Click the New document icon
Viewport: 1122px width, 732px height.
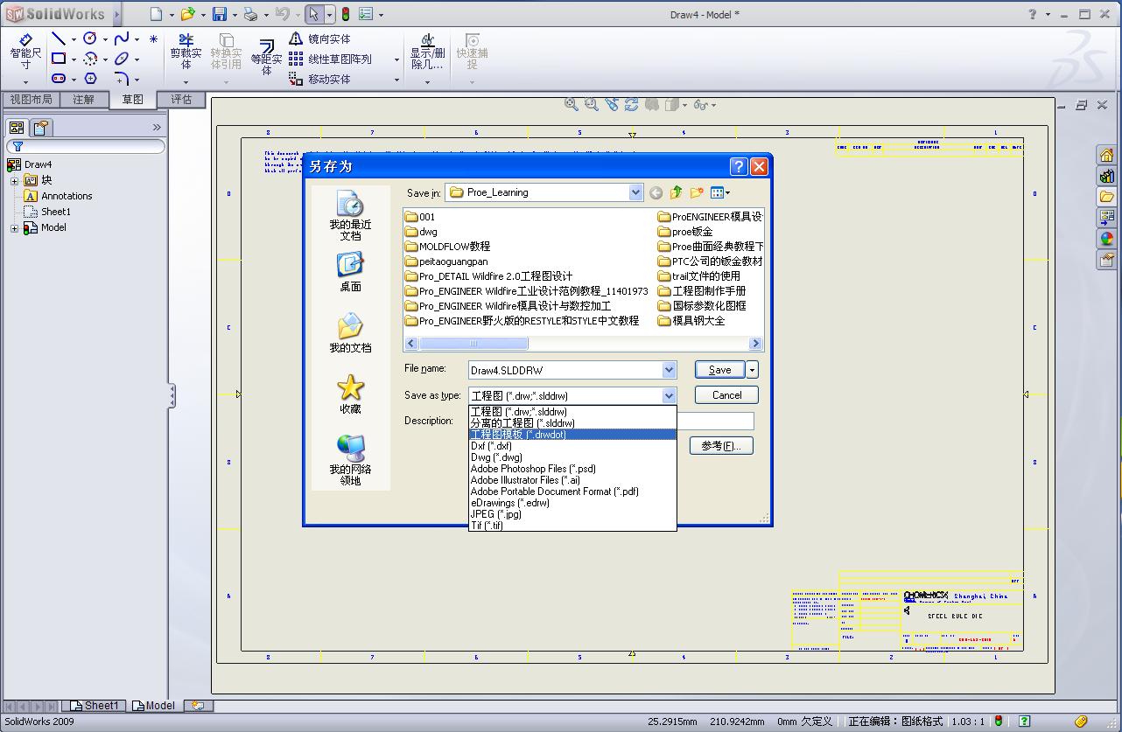(156, 14)
